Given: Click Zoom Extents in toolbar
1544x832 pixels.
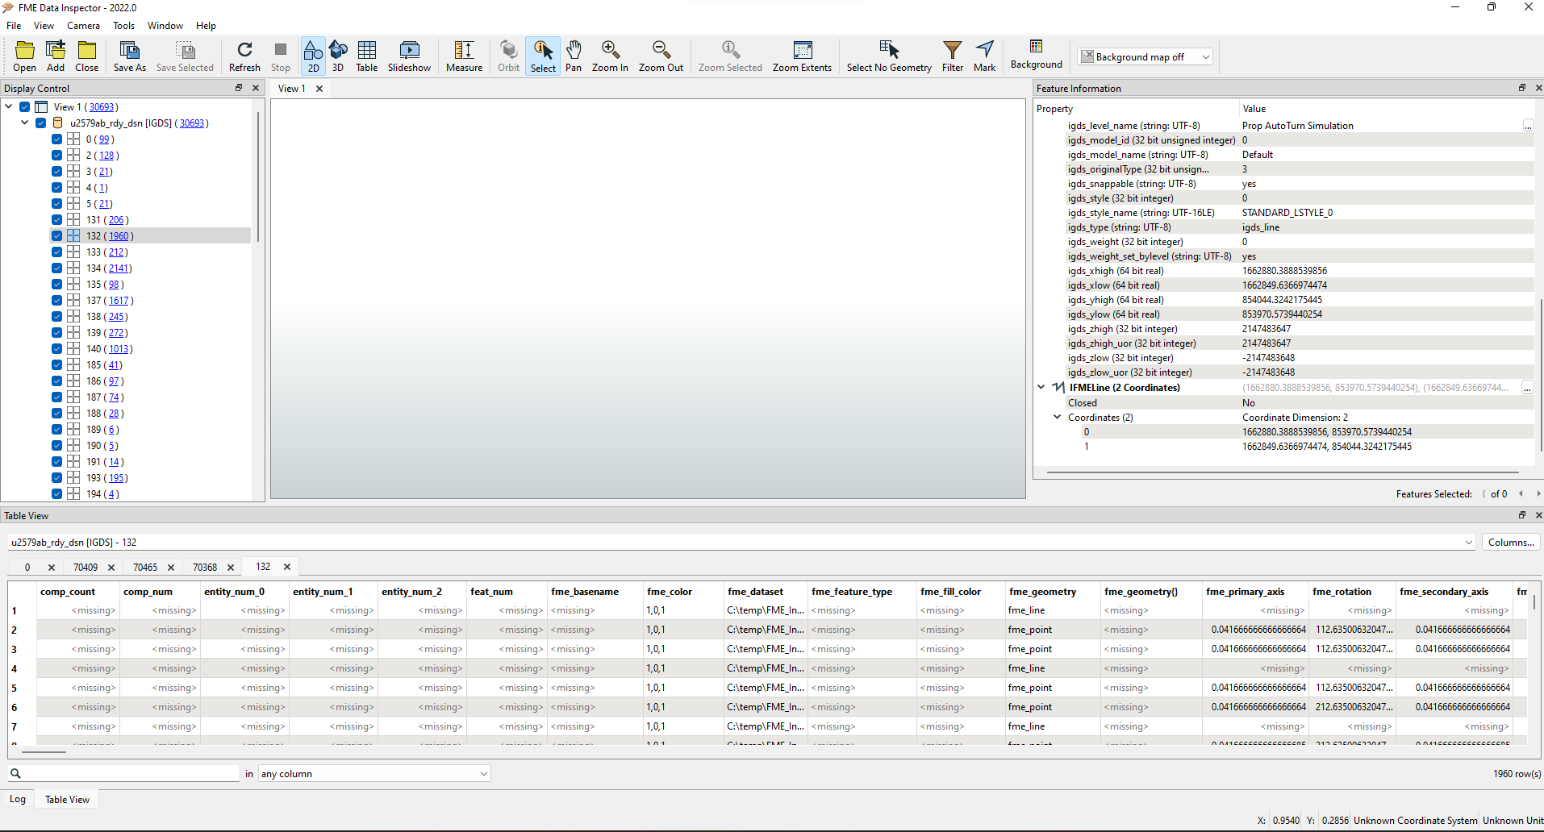Looking at the screenshot, I should coord(802,56).
